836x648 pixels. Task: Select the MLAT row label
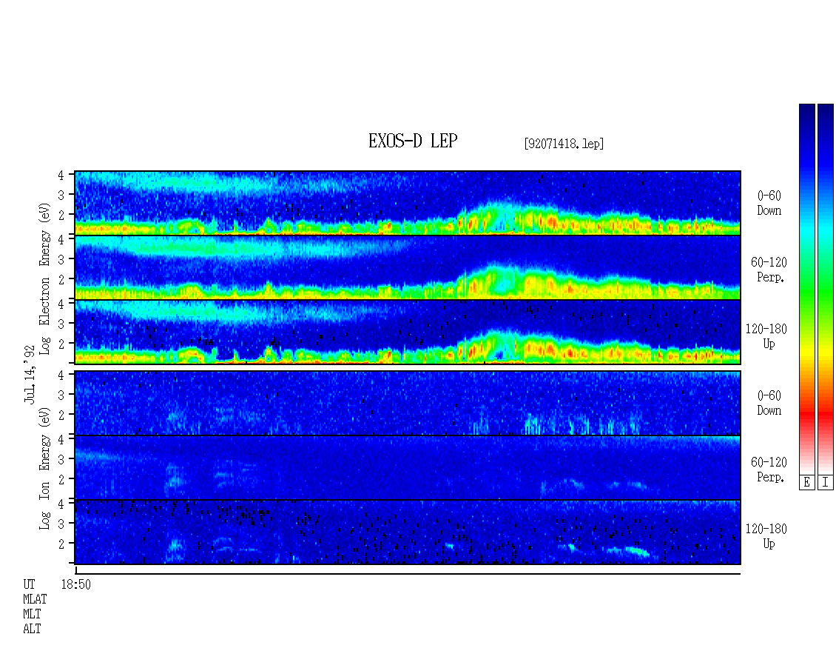pos(35,599)
